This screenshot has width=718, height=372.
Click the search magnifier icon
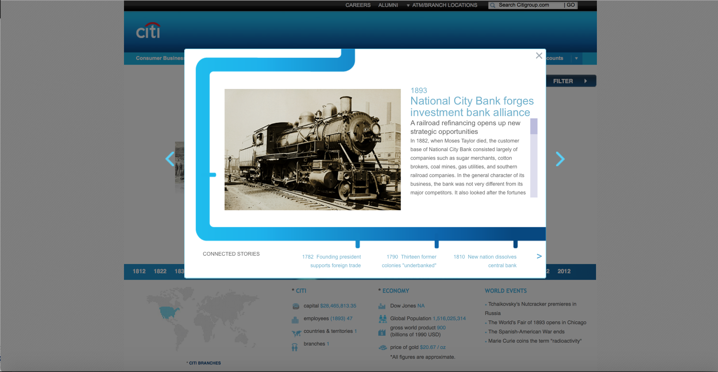(x=493, y=5)
